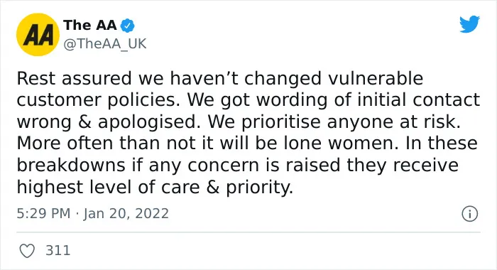
Task: Click the line starting 'wrong & apologised'
Action: (239, 121)
